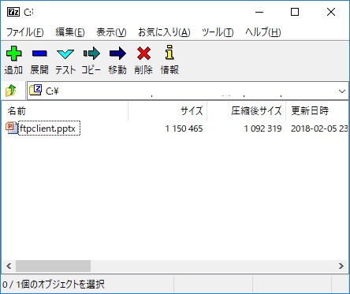
Task: Close the 7-Zip window
Action: point(331,12)
